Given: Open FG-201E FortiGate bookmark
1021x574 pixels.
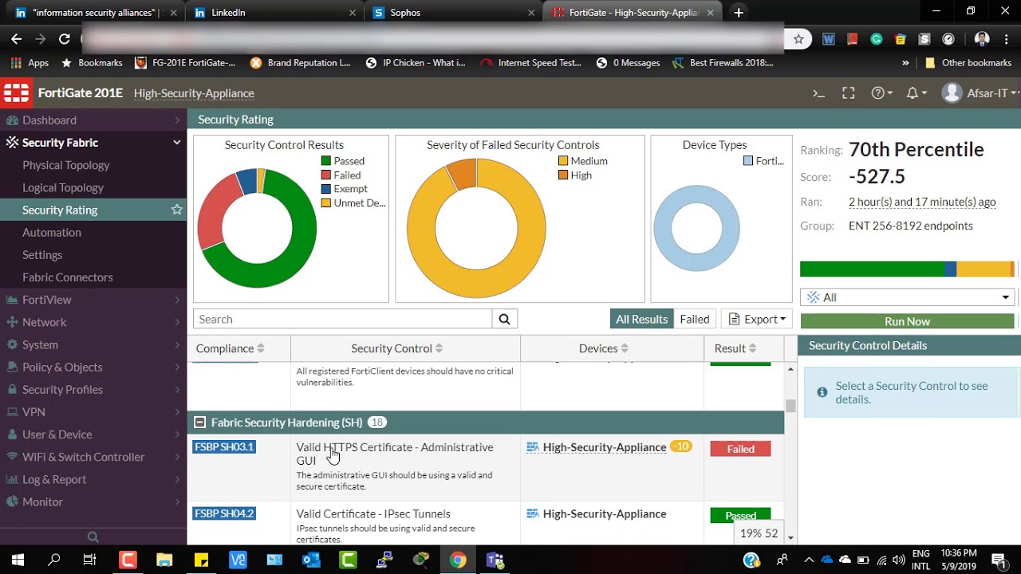Looking at the screenshot, I should tap(185, 62).
